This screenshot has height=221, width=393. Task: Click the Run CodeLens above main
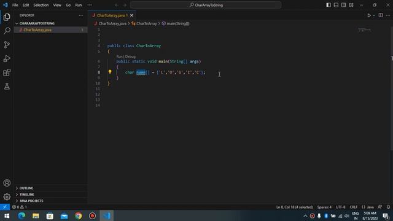(x=119, y=56)
